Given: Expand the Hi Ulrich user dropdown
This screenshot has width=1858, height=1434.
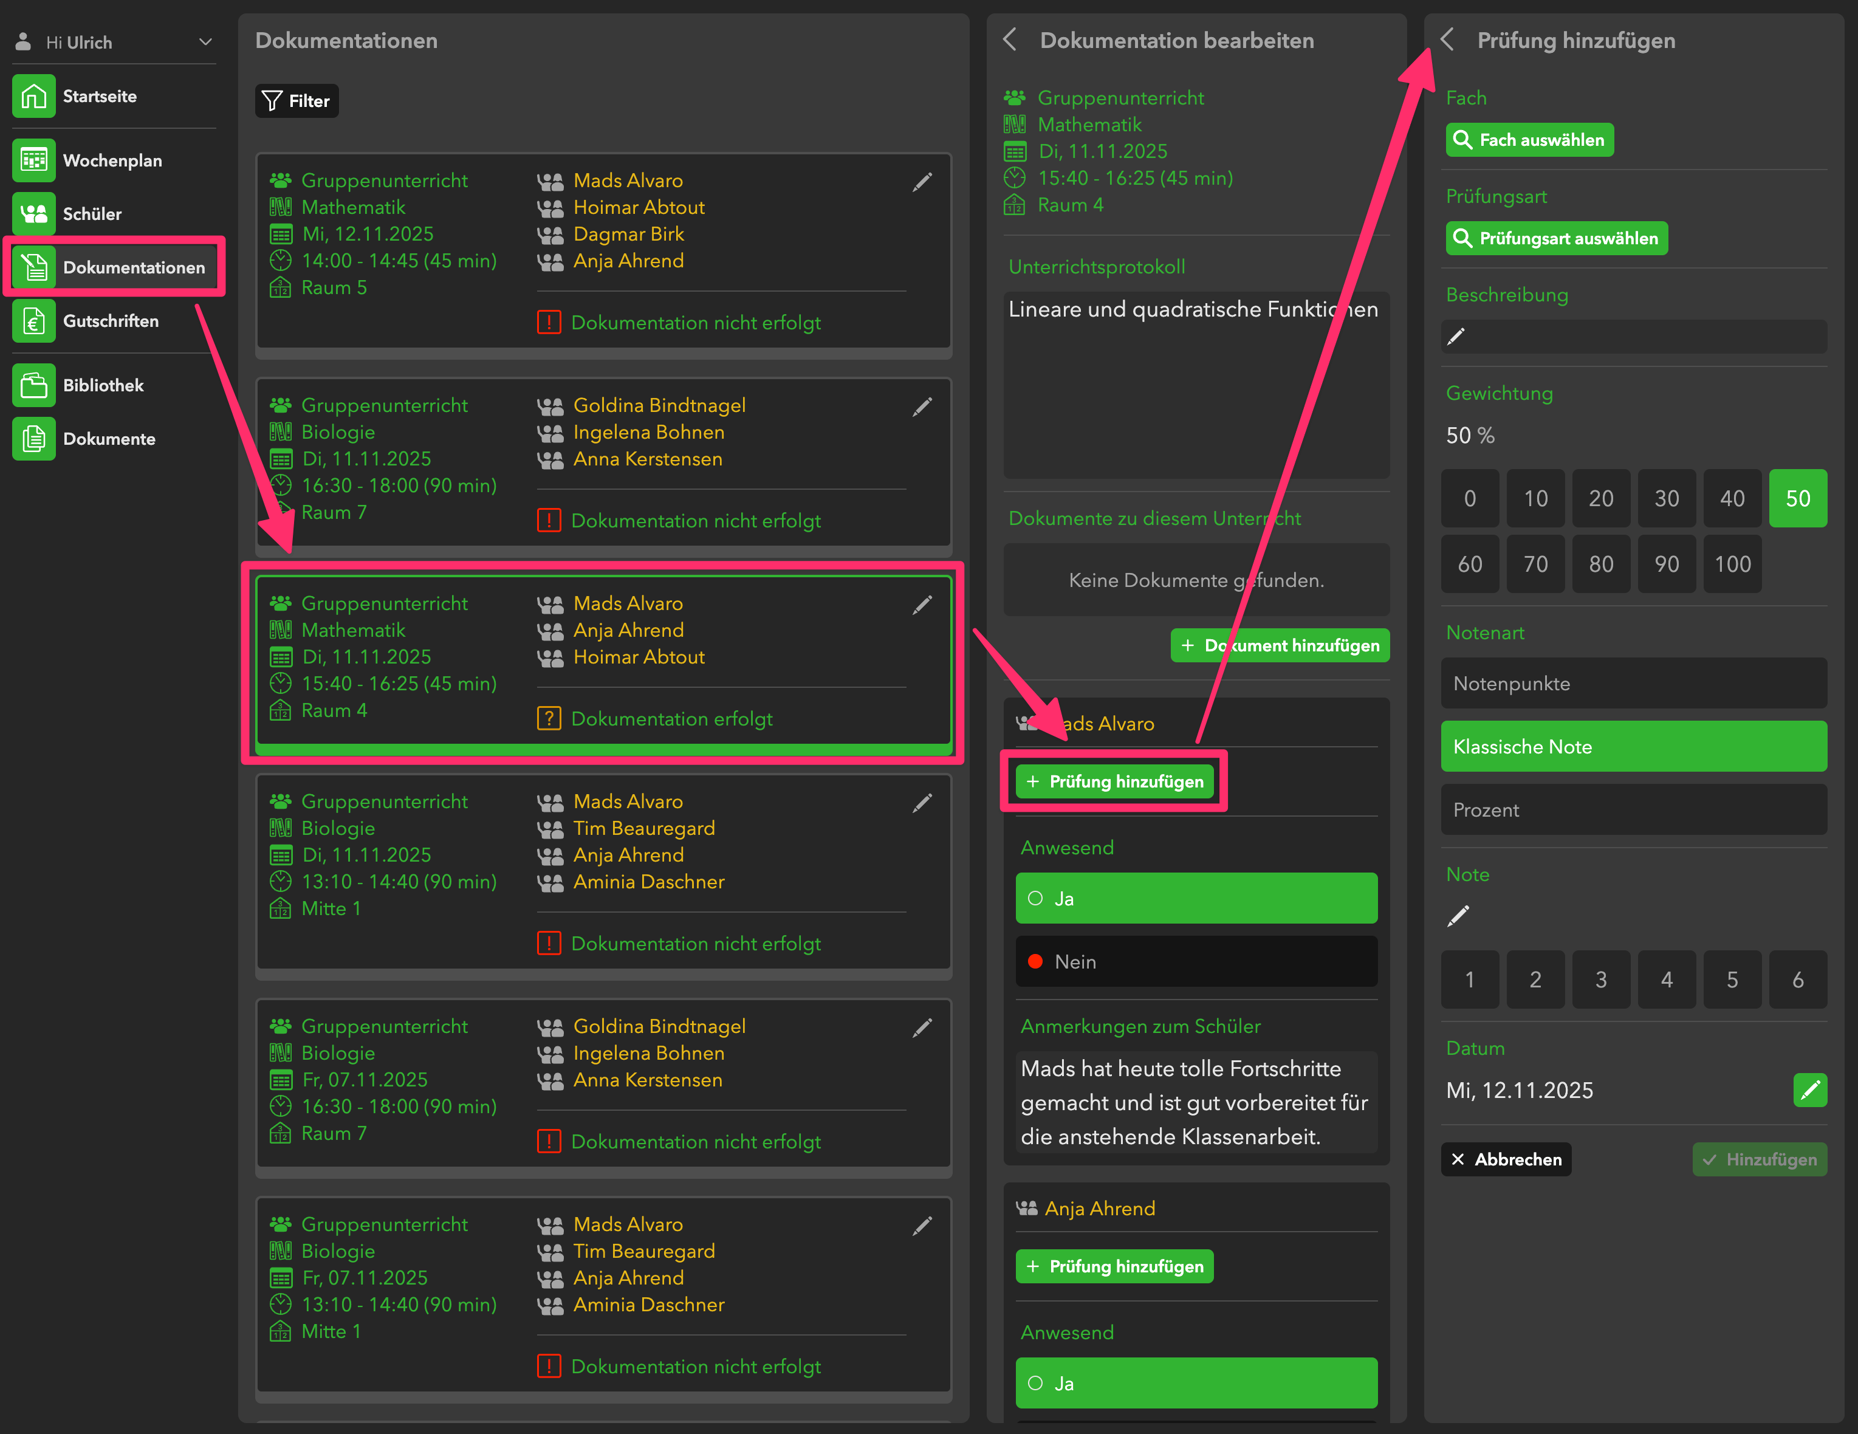Looking at the screenshot, I should tap(205, 42).
